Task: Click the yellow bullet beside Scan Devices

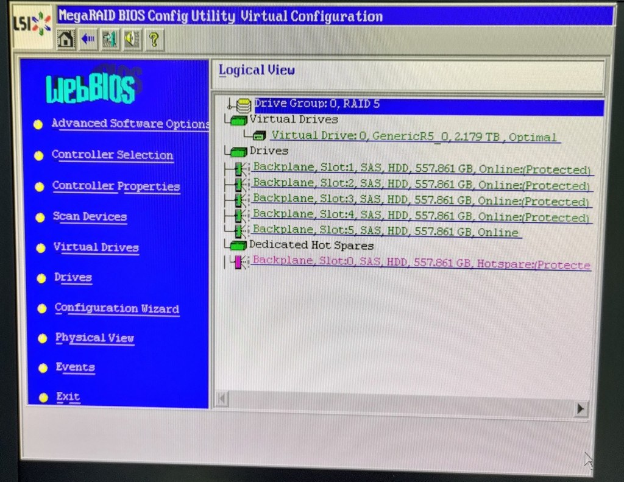Action: point(40,218)
